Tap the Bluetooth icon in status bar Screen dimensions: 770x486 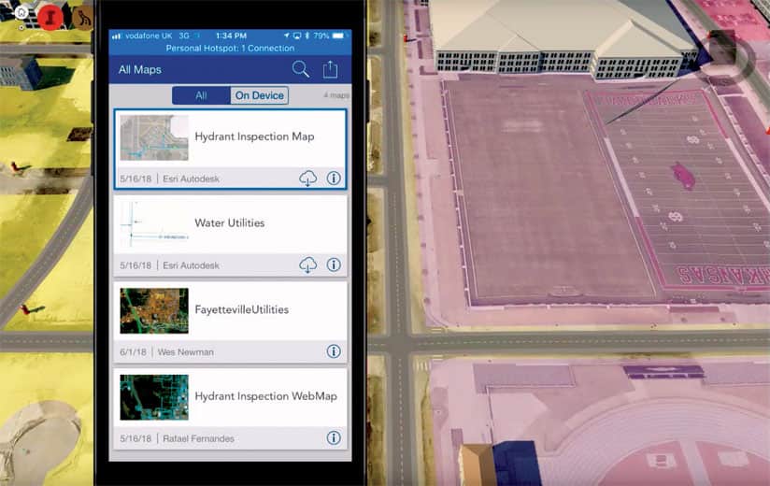(x=307, y=36)
